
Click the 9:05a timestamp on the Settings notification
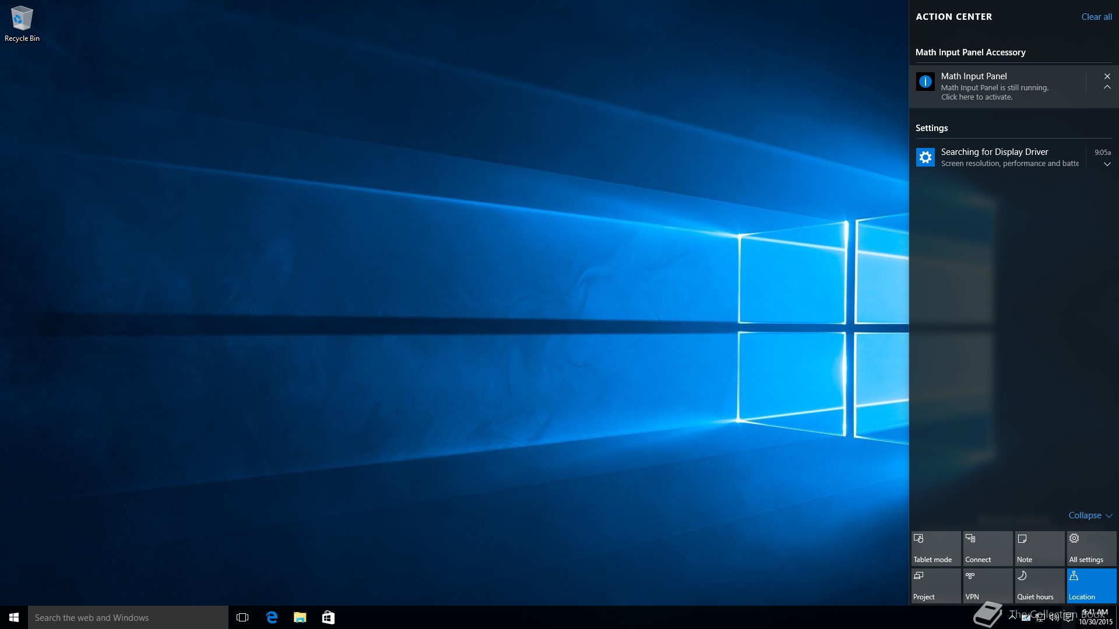click(x=1102, y=153)
